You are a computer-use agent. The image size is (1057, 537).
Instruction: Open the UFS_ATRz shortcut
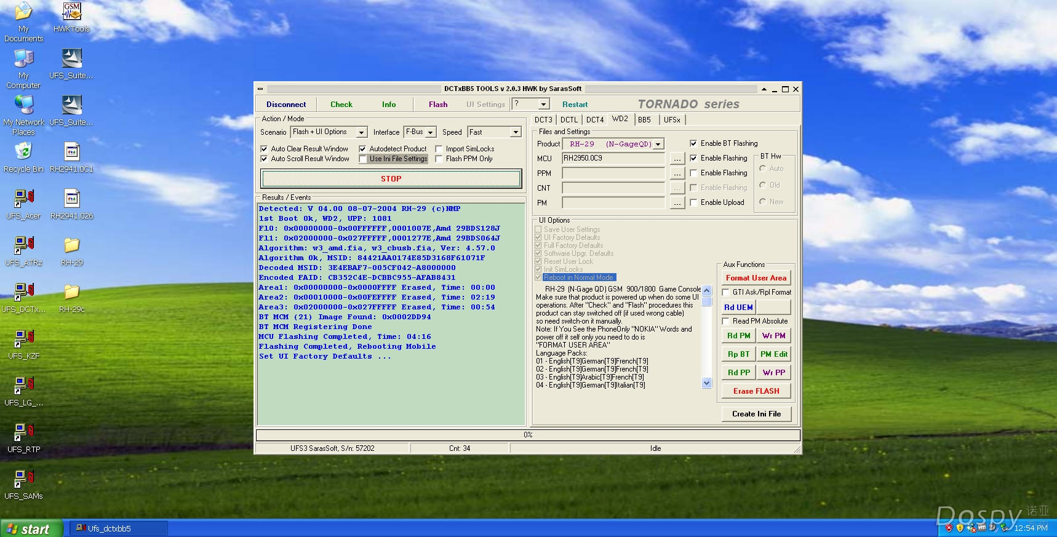[23, 250]
